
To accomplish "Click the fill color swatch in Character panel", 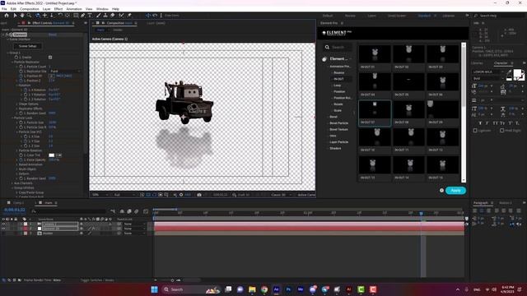I will [x=517, y=73].
